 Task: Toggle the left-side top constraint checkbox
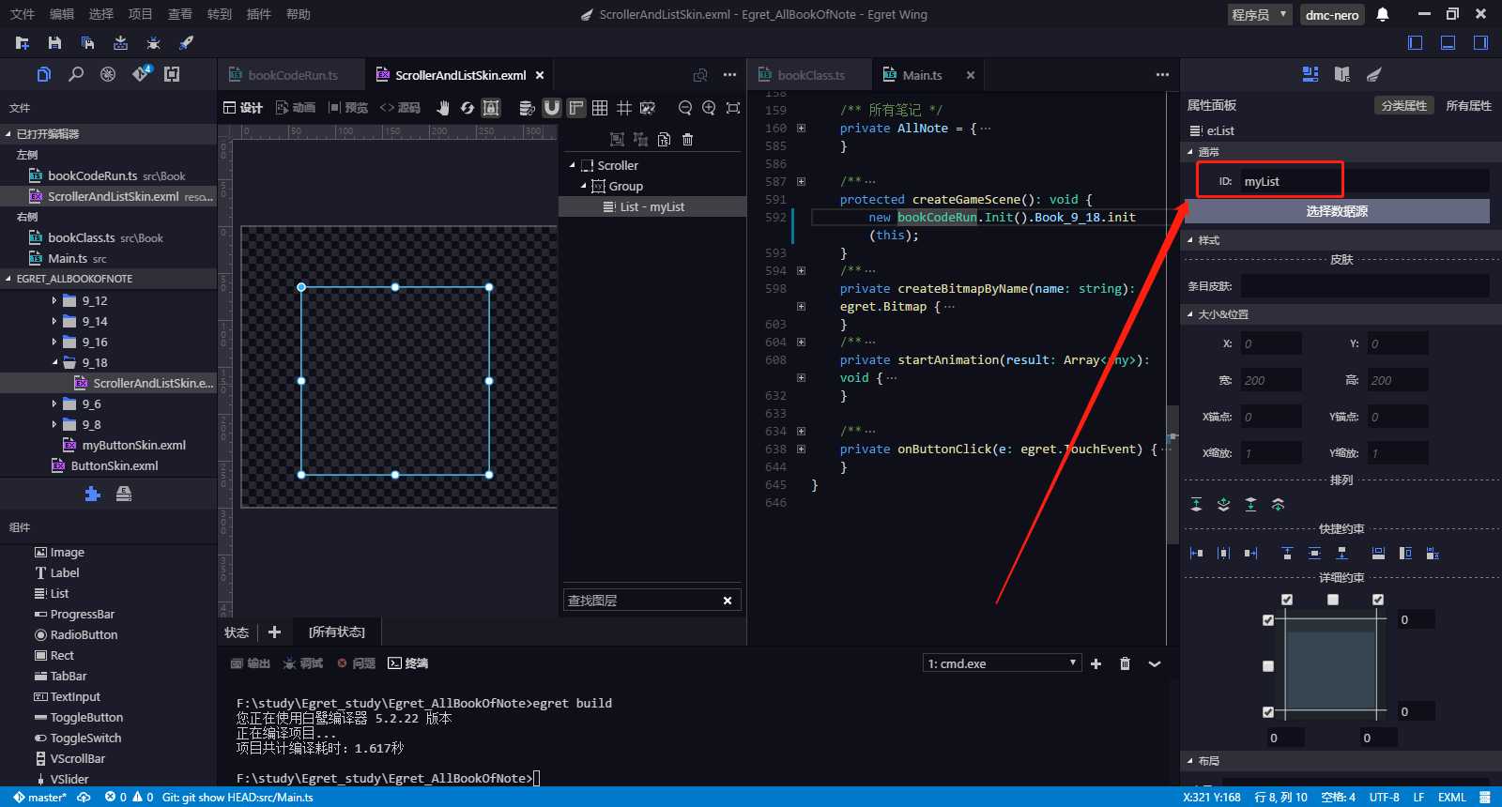tap(1268, 620)
